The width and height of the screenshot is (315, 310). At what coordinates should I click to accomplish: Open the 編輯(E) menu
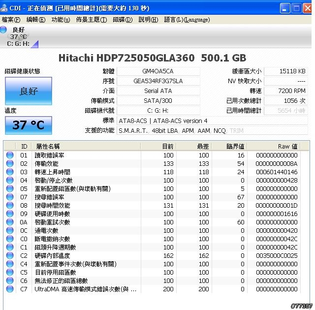coord(36,20)
